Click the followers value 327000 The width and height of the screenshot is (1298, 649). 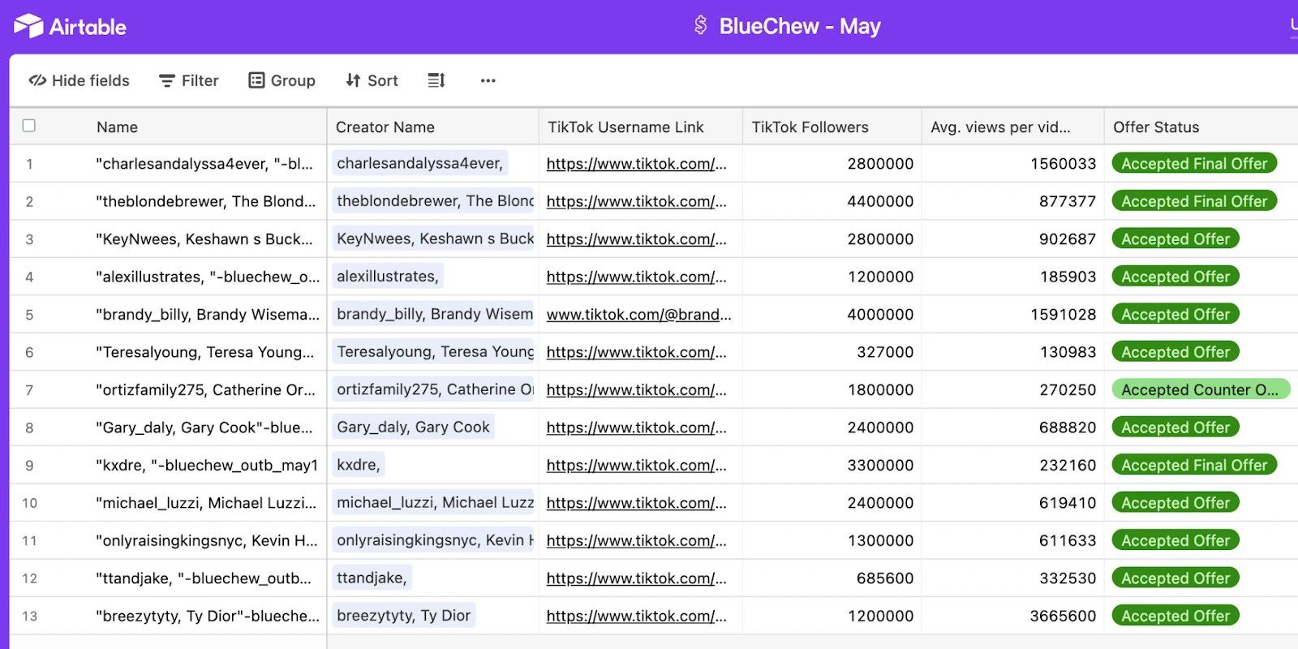tap(885, 352)
